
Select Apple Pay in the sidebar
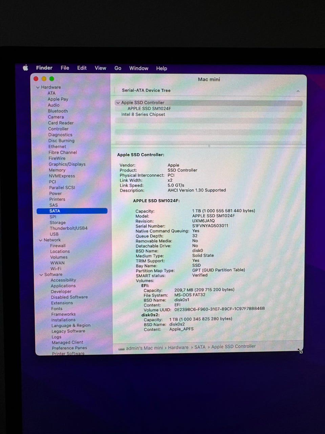tap(58, 99)
